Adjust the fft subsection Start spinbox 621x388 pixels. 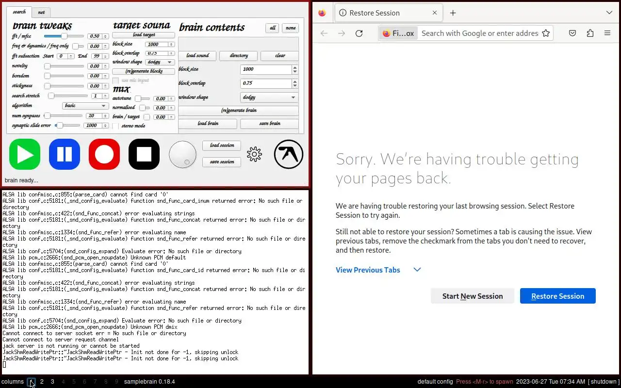[65, 56]
